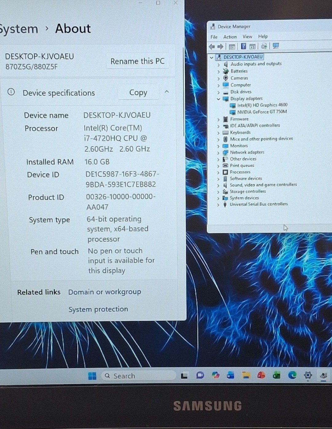This screenshot has height=429, width=332.
Task: Expand the Disk drives category
Action: click(x=219, y=92)
